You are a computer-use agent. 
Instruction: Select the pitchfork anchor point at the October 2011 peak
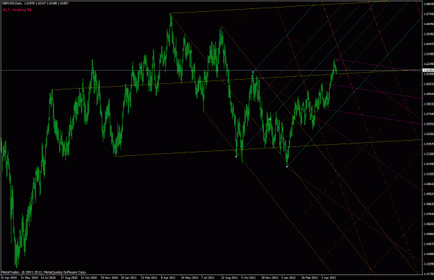(x=253, y=72)
